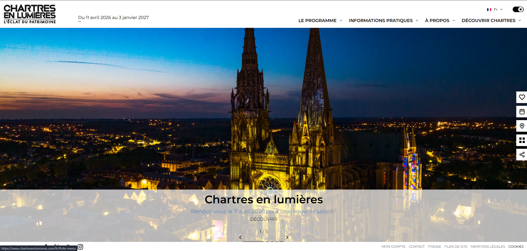This screenshot has width=527, height=251.
Task: Go to previous slide arrow
Action: coord(240,237)
